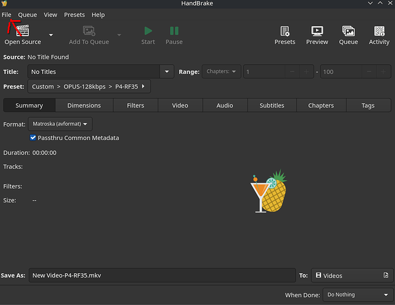This screenshot has height=305, width=395.
Task: Switch to the Chapters tab
Action: pyautogui.click(x=321, y=105)
